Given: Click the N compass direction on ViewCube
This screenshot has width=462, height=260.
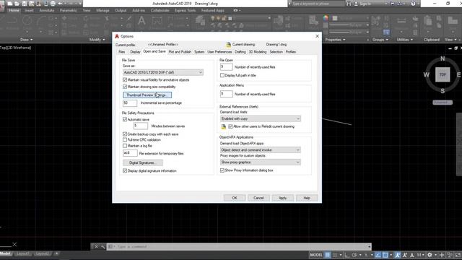Looking at the screenshot, I should point(443,58).
